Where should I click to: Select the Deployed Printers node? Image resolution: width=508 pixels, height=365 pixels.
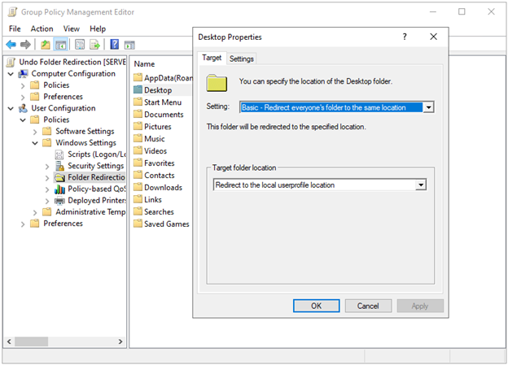point(94,200)
